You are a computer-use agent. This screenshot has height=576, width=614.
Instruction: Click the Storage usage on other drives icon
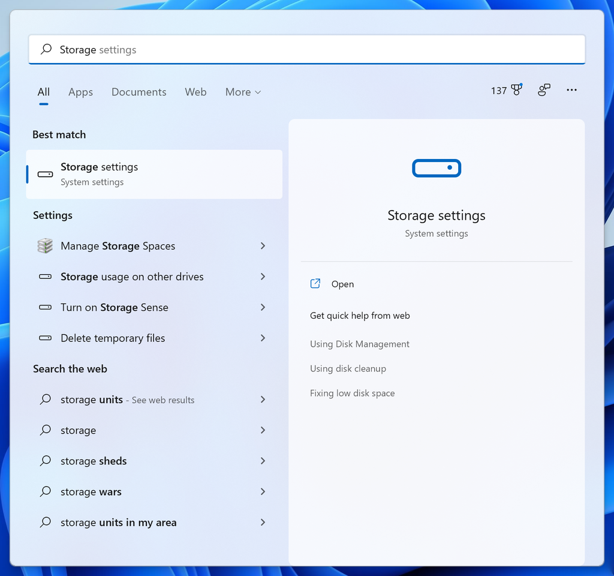tap(44, 277)
